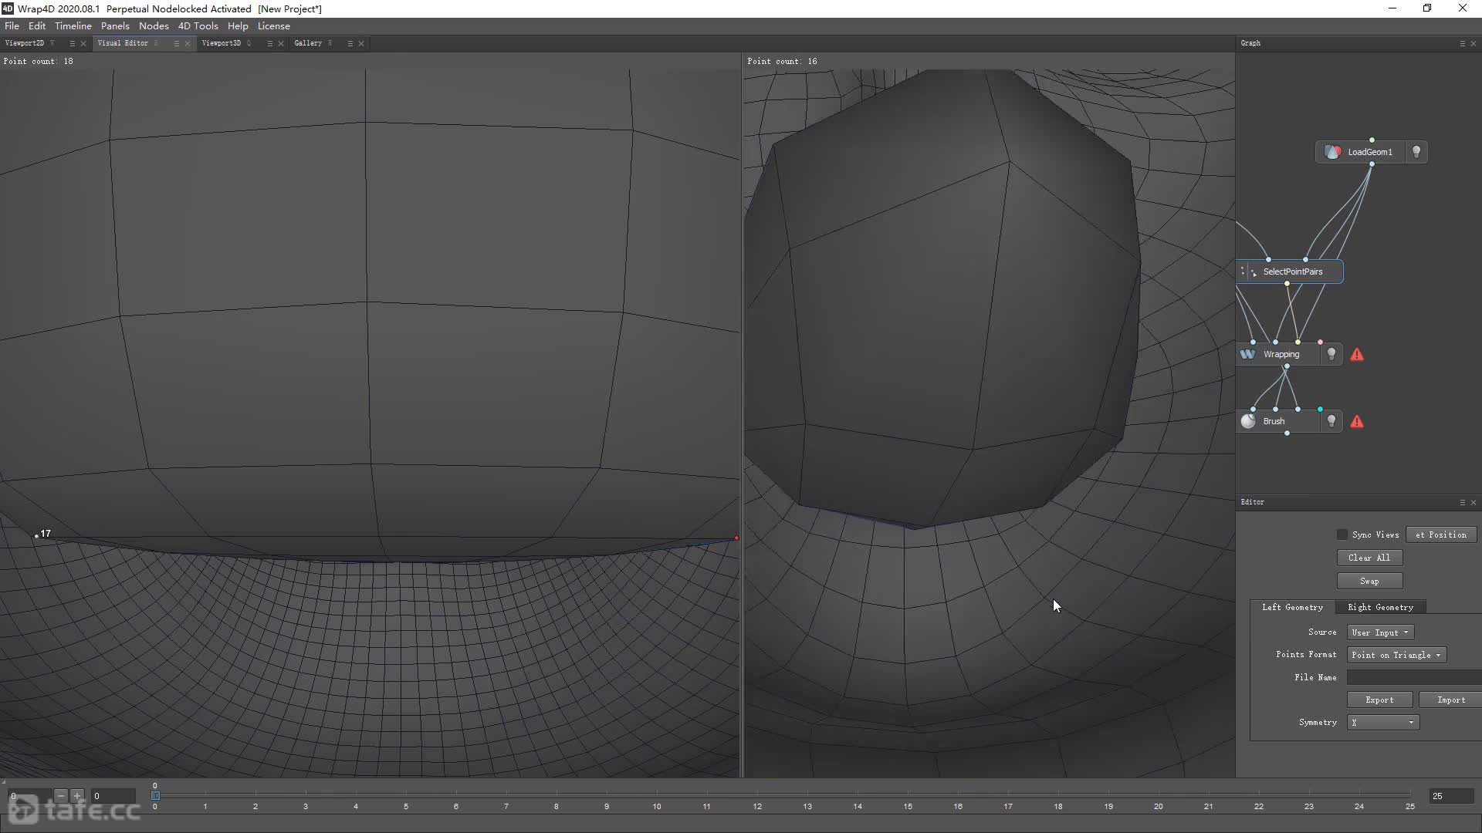Click the File Name input field
Viewport: 1482px width, 833px height.
tap(1413, 677)
